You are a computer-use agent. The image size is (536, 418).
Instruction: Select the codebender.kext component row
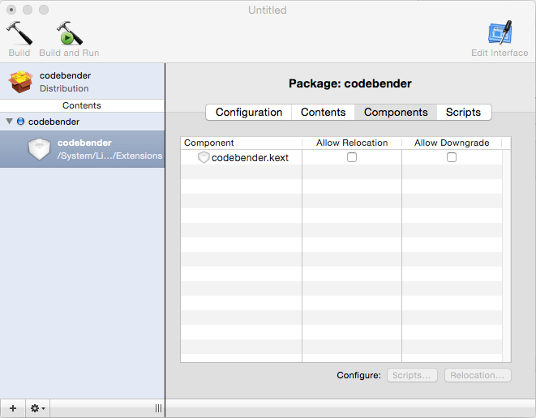[341, 157]
